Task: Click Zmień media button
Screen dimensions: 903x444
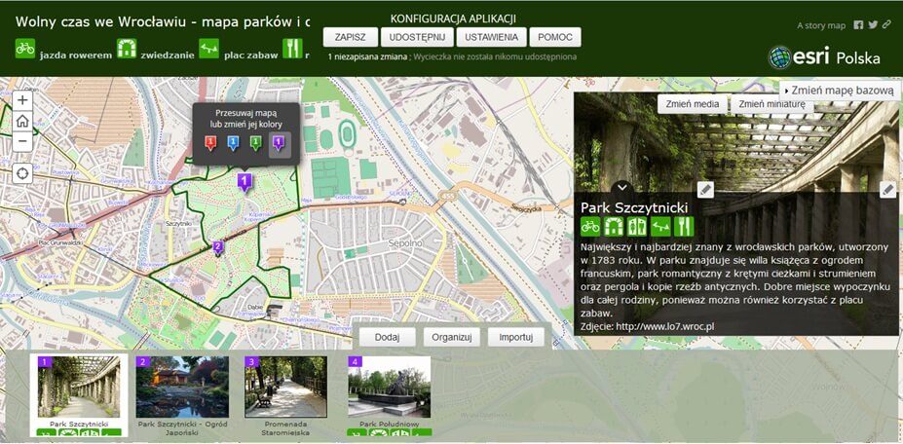Action: [693, 104]
